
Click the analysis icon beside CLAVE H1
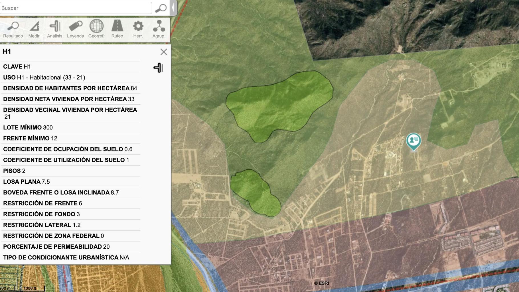(158, 68)
